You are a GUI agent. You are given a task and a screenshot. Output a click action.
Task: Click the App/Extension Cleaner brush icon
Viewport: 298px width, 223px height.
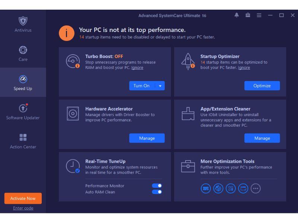point(188,114)
